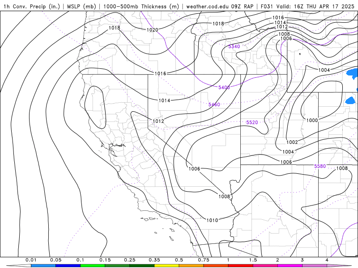Select the 1002 isobar label

pyautogui.click(x=292, y=142)
